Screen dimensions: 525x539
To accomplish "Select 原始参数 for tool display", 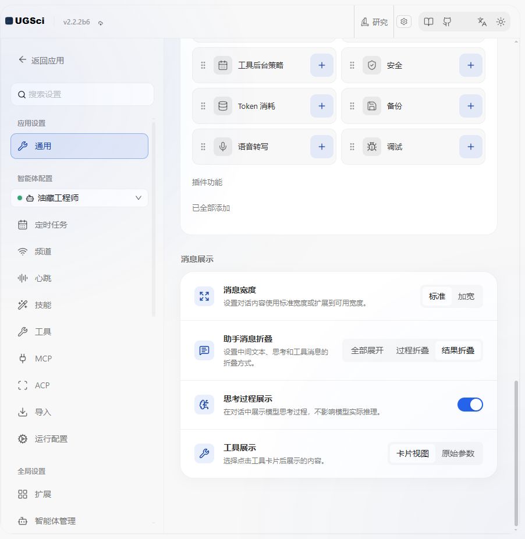I will click(x=458, y=454).
